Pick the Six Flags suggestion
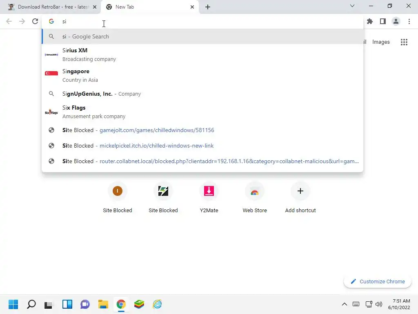 click(202, 112)
